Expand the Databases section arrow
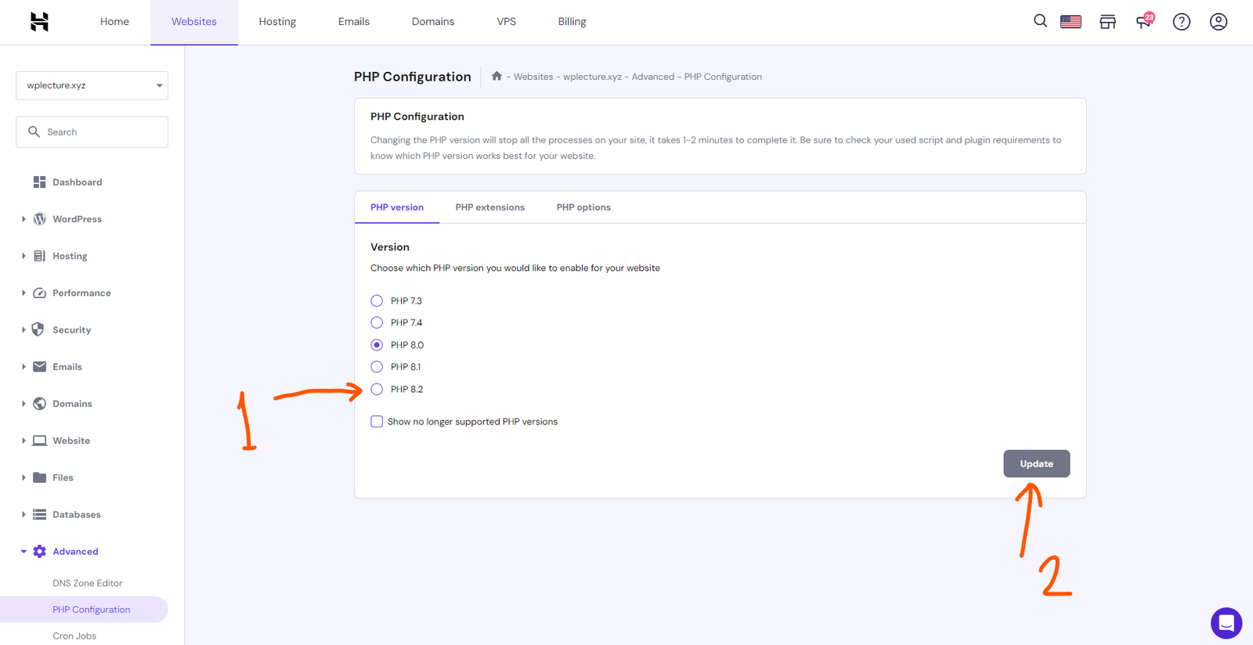 pos(23,514)
